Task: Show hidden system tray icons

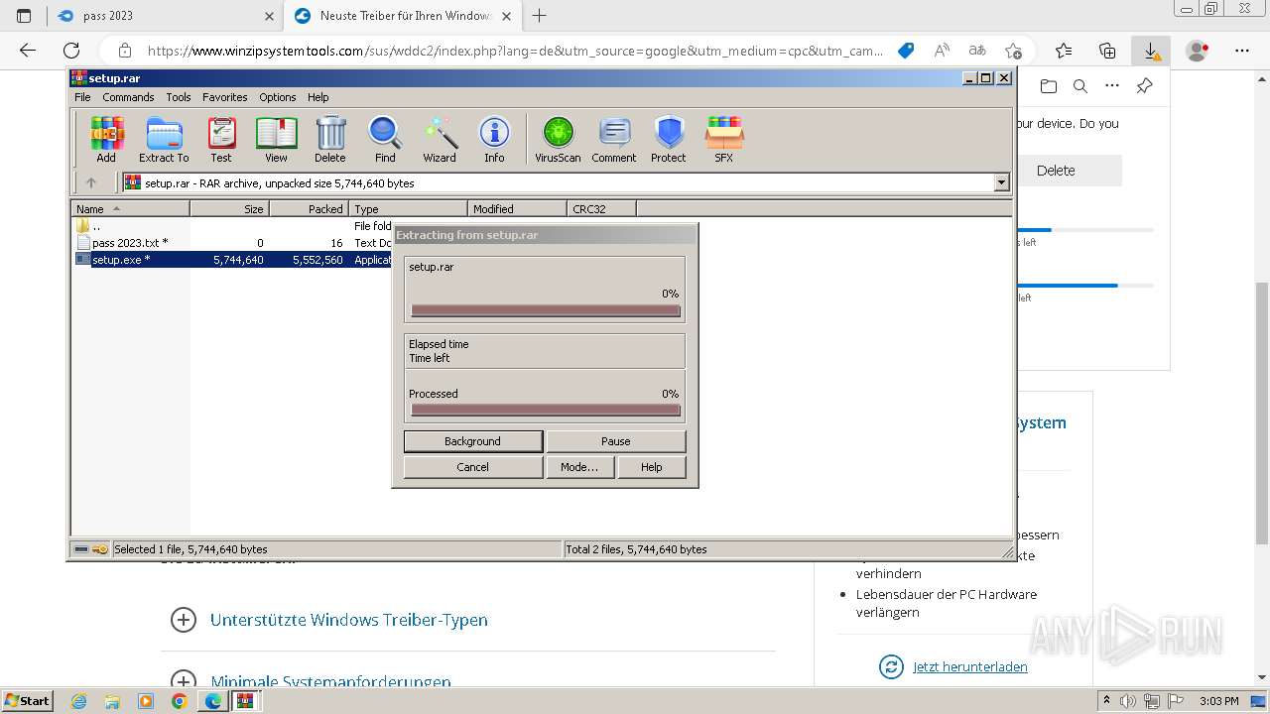Action: 1107,701
